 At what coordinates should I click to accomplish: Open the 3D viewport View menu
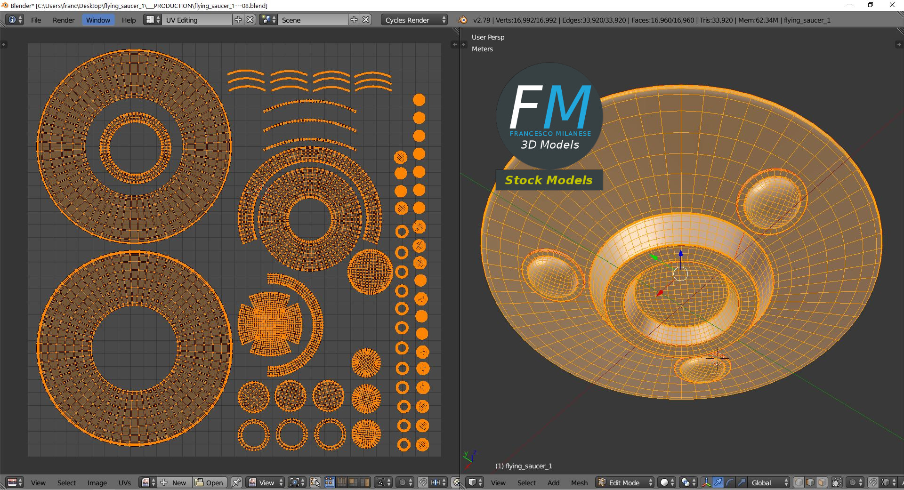click(x=498, y=482)
